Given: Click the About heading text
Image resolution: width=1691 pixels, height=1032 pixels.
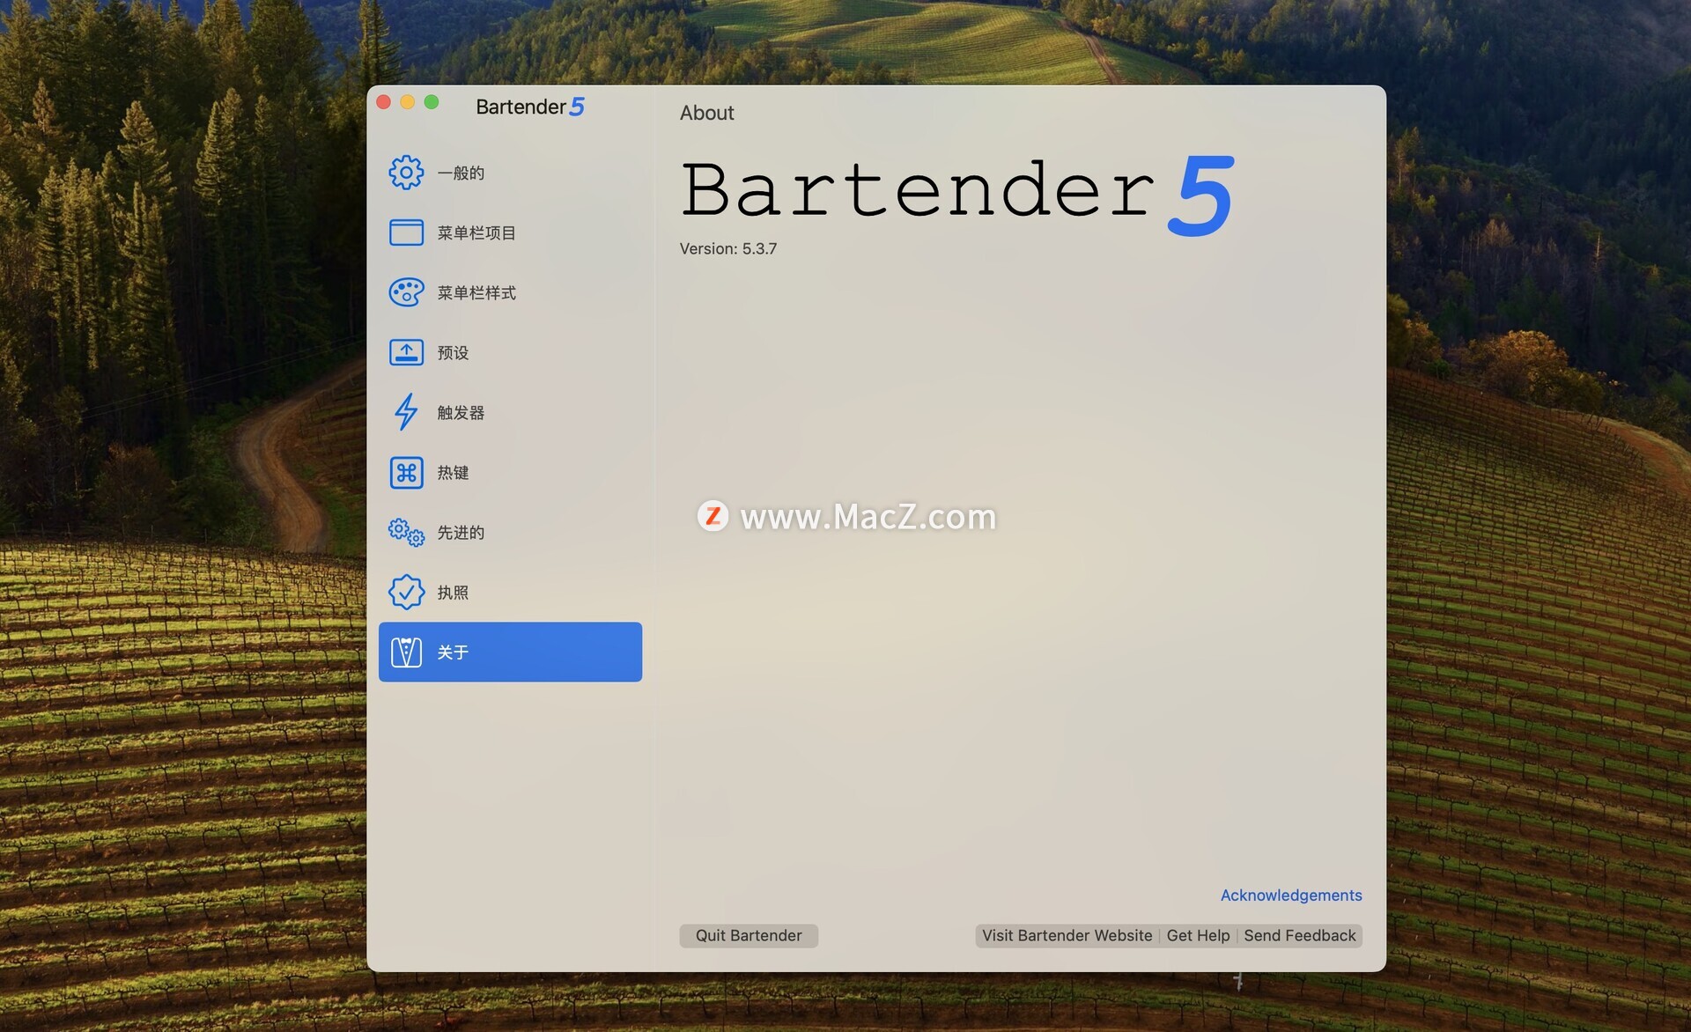Looking at the screenshot, I should pos(706,113).
